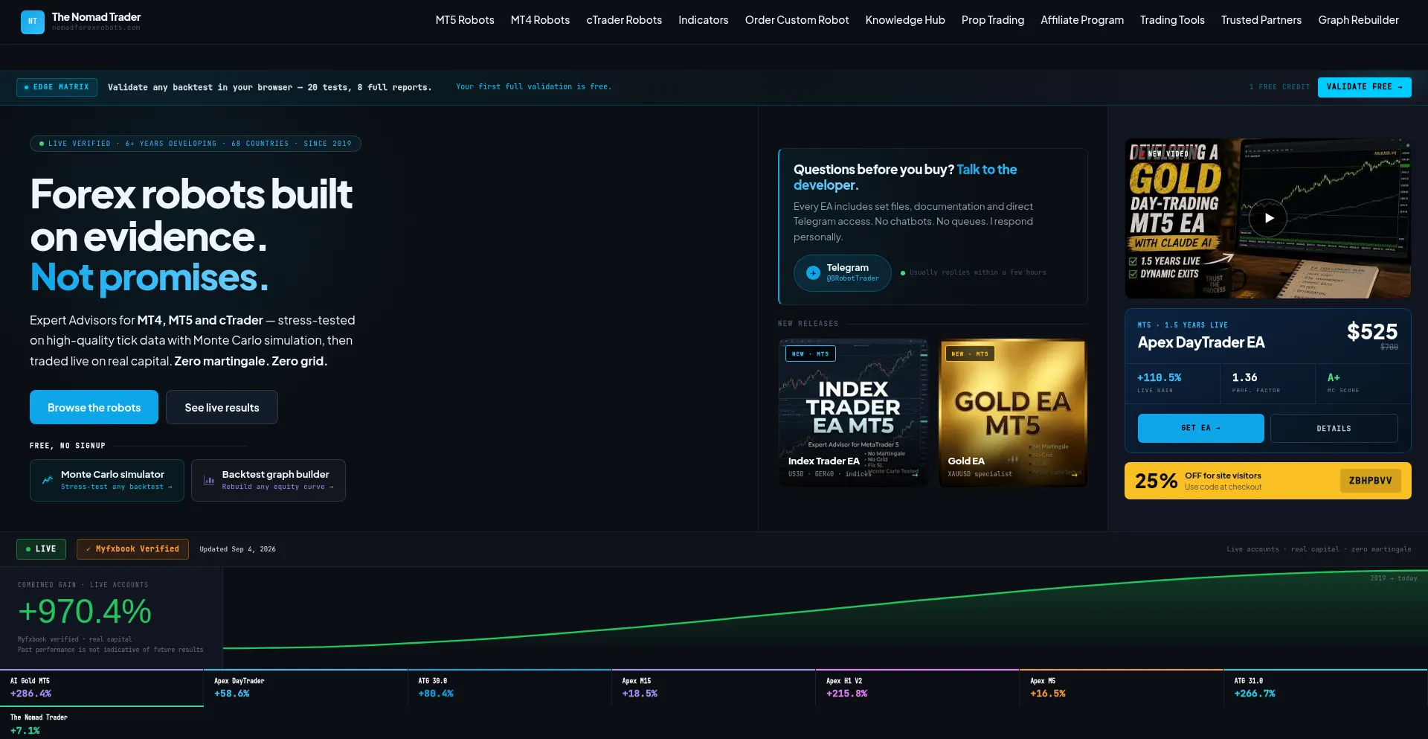Click the +970.4% combined gain figure

(x=85, y=612)
